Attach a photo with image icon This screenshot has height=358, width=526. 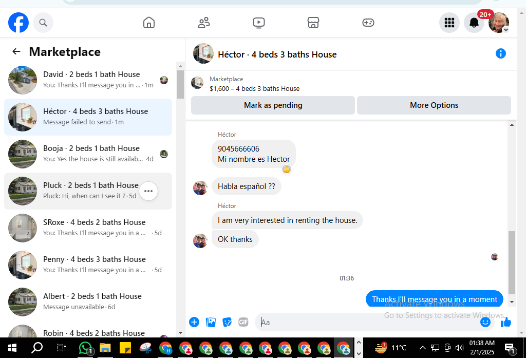coord(211,322)
